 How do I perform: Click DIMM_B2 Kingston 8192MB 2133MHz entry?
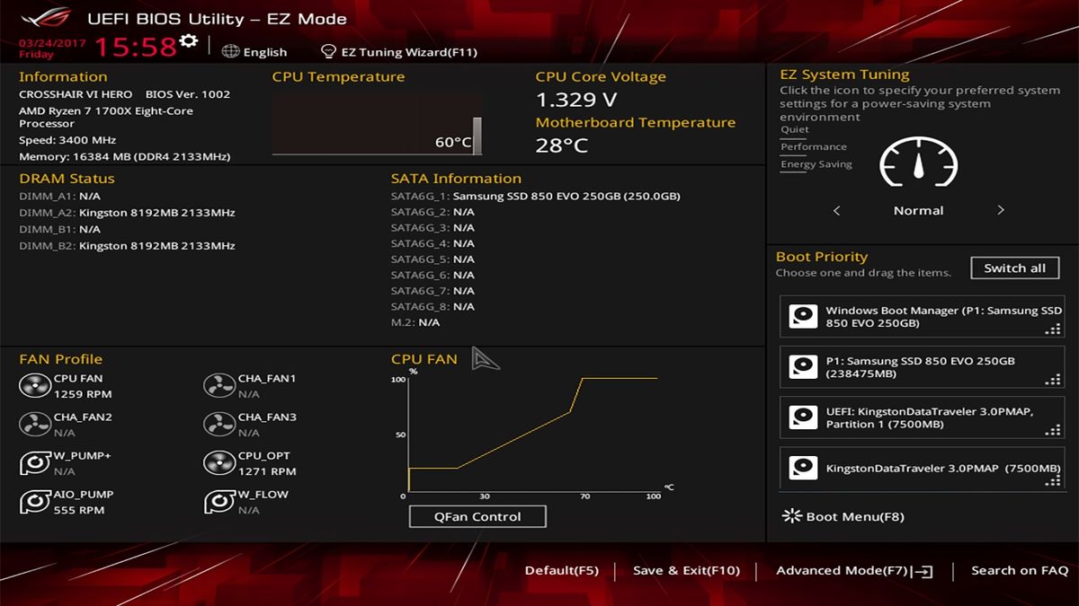(x=127, y=246)
